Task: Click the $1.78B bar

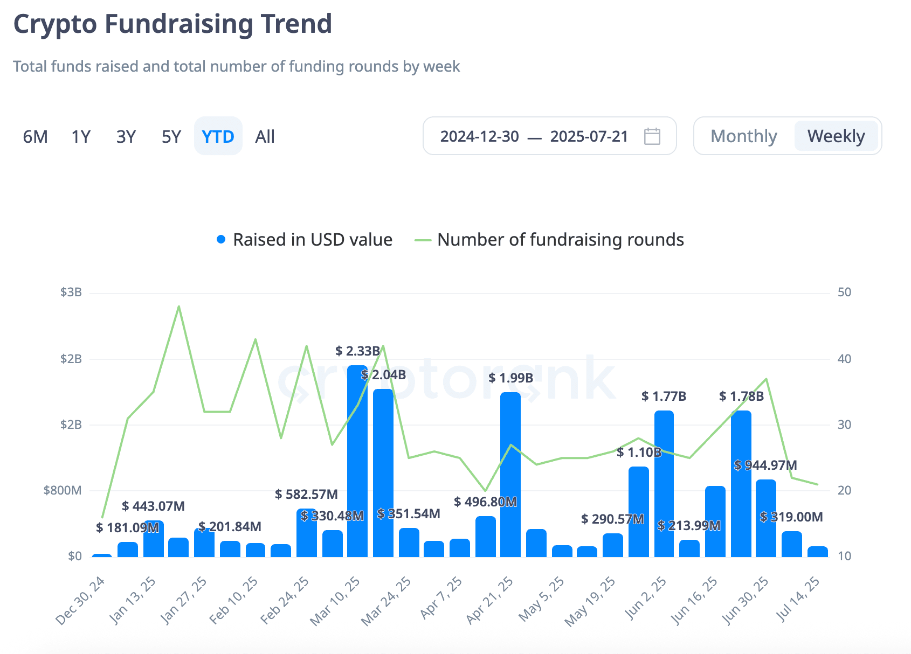Action: pyautogui.click(x=741, y=484)
